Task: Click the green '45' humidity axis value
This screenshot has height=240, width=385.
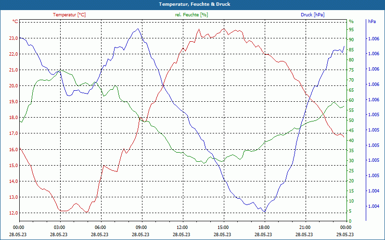Action: pos(351,131)
